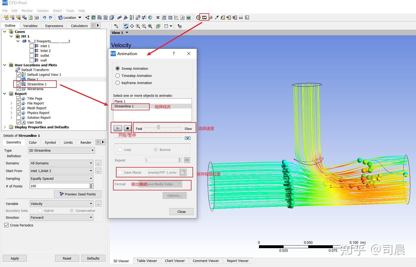The height and width of the screenshot is (267, 416).
Task: Toggle the Cross Periodics checkbox
Action: pyautogui.click(x=7, y=225)
